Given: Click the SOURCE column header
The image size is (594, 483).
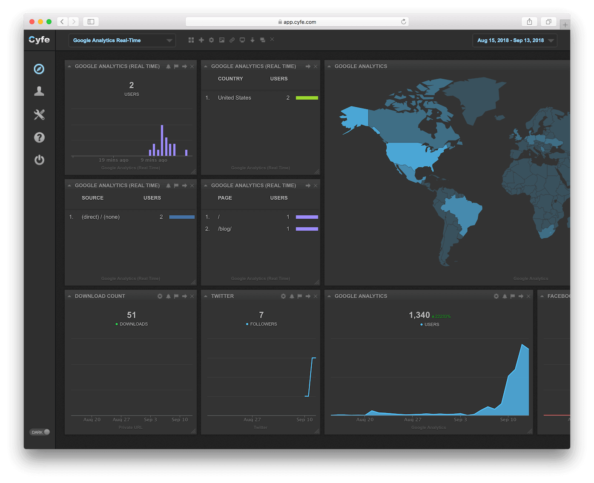Looking at the screenshot, I should 92,198.
